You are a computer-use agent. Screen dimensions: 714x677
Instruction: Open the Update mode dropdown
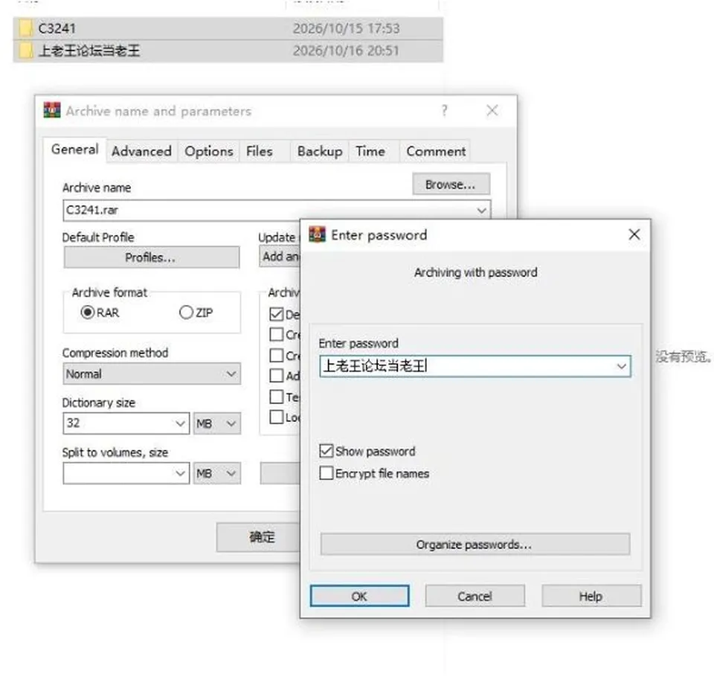point(280,257)
